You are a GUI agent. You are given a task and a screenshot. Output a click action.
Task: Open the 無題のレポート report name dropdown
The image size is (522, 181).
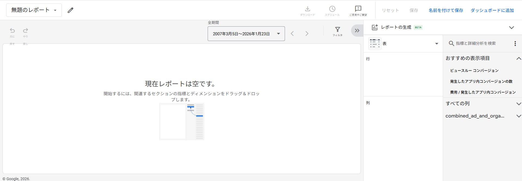pyautogui.click(x=34, y=10)
